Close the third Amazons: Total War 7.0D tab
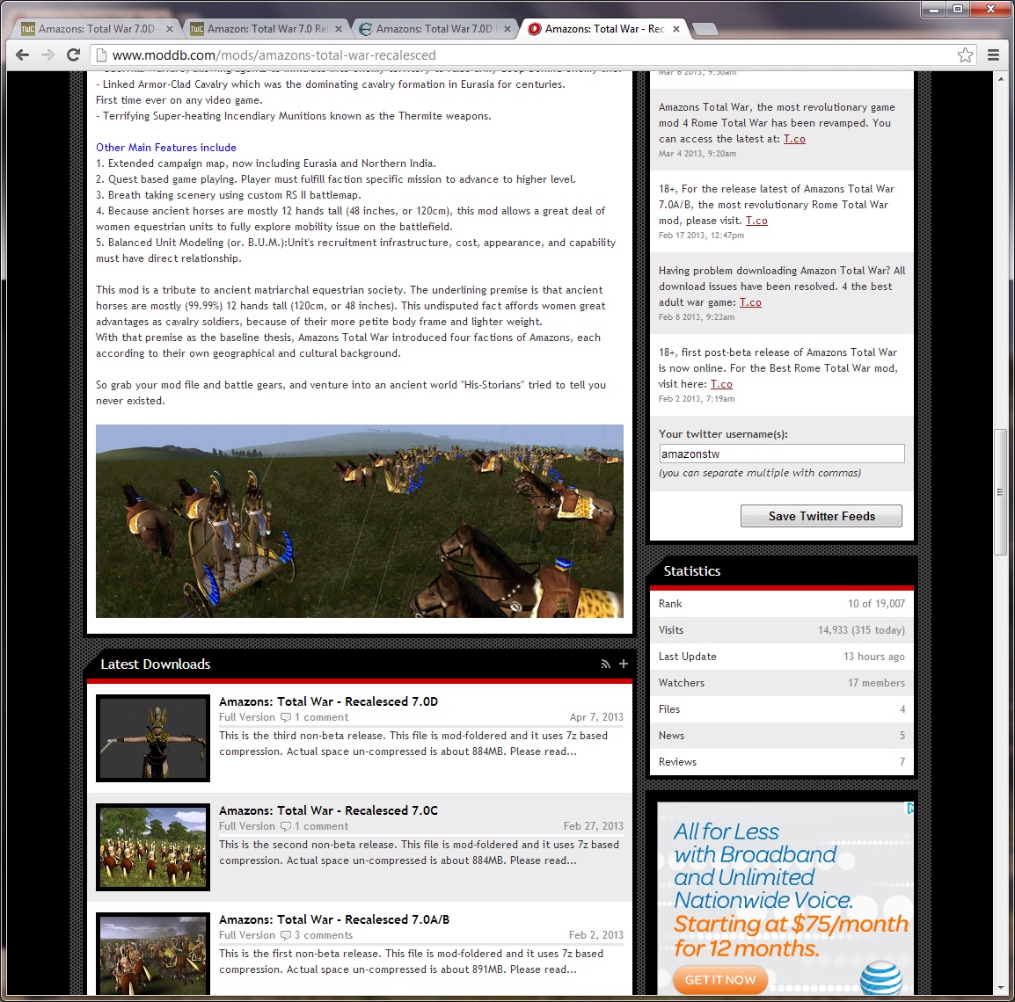Image resolution: width=1015 pixels, height=1002 pixels. [x=507, y=29]
